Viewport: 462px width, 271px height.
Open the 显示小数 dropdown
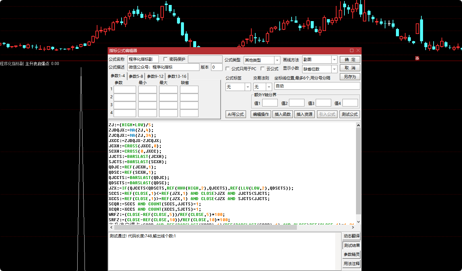click(x=334, y=69)
